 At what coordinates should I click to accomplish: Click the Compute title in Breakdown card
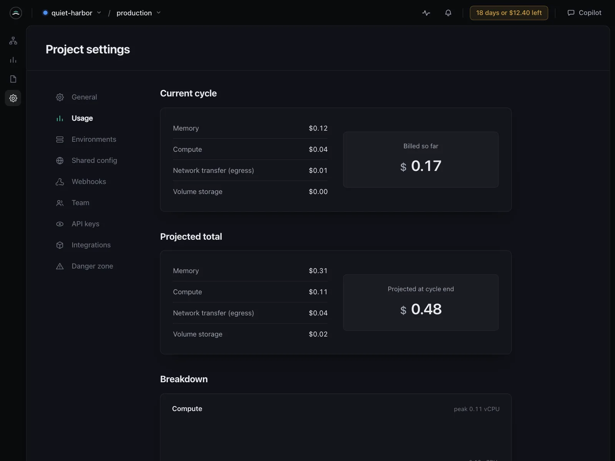click(x=187, y=409)
